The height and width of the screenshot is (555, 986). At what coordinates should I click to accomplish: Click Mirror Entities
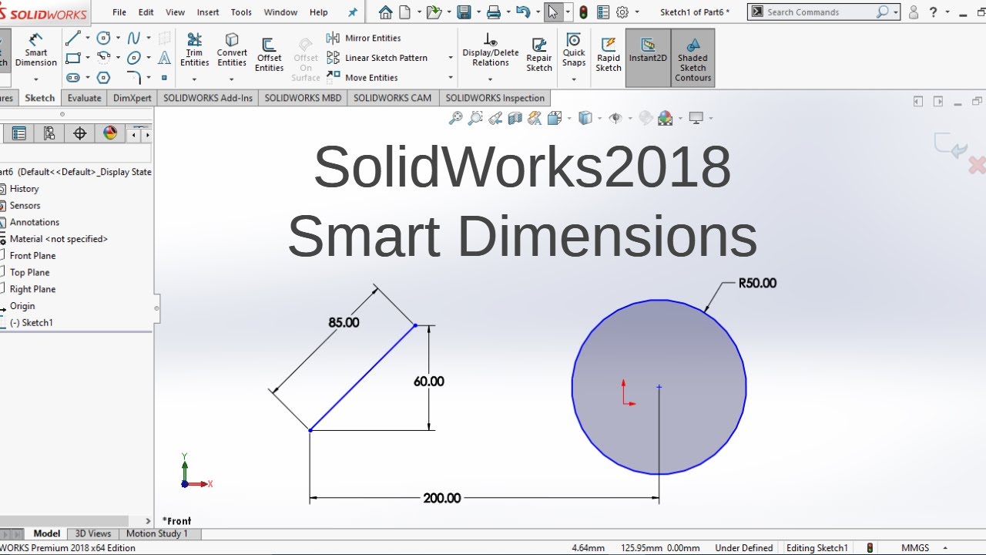tap(364, 38)
